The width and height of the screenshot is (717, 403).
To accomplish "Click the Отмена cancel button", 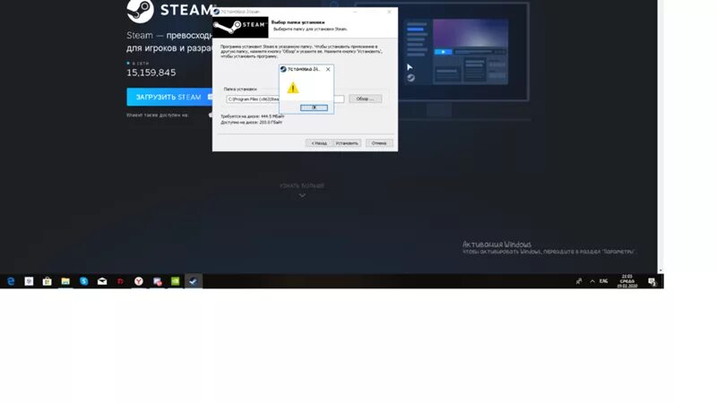I will pos(379,143).
